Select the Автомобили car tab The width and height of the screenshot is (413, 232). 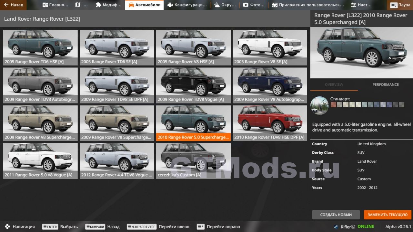[144, 5]
